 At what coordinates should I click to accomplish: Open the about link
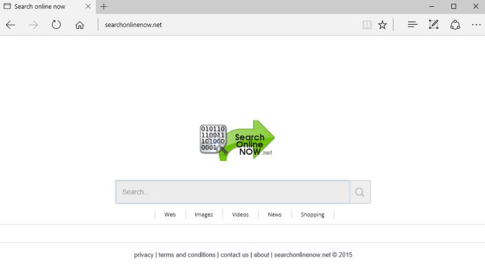coord(261,255)
